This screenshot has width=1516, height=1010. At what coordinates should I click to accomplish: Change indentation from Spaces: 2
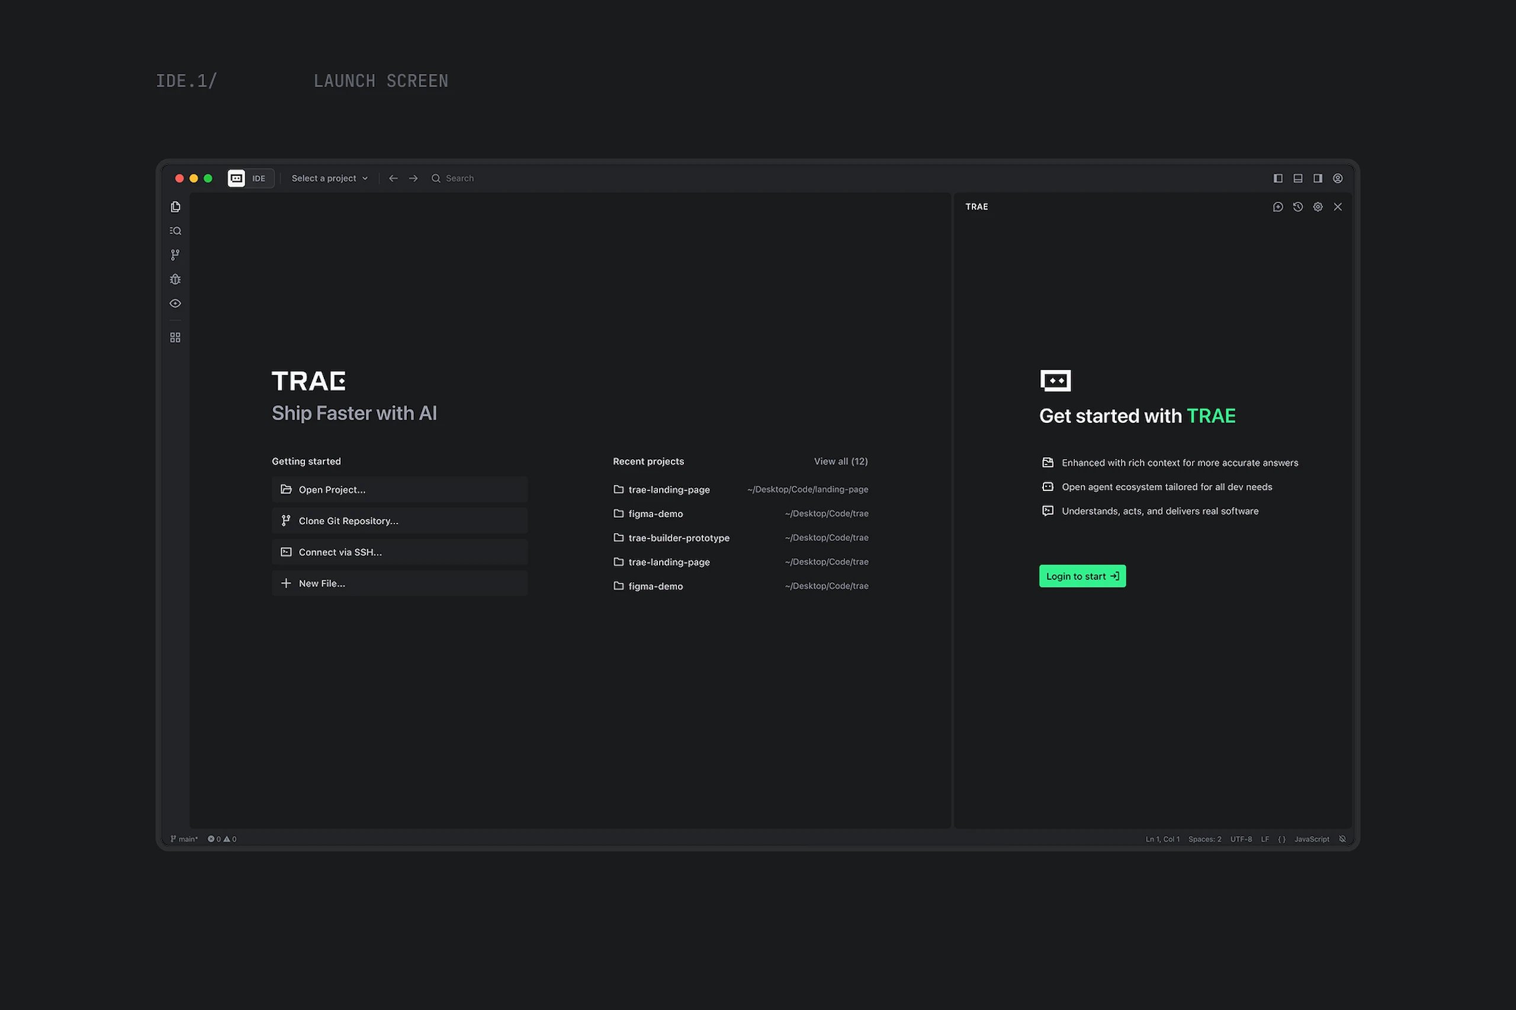click(x=1205, y=838)
